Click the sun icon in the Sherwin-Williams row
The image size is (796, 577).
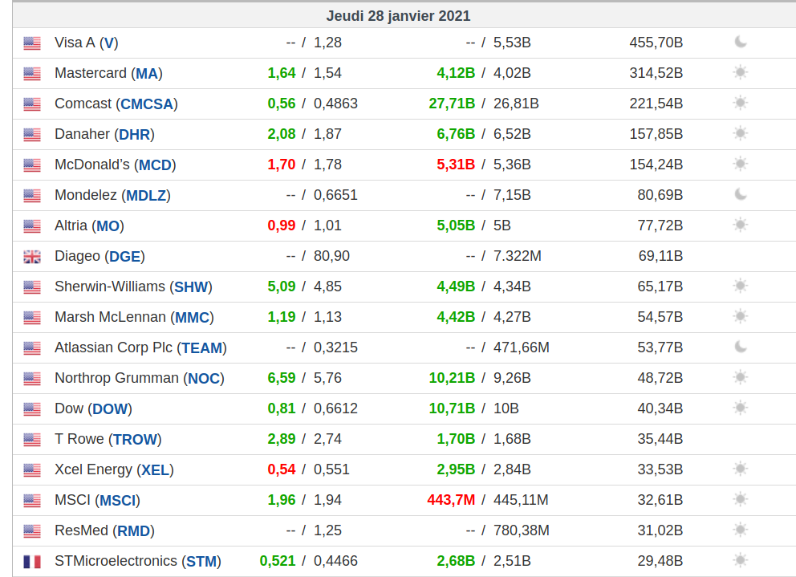click(741, 286)
